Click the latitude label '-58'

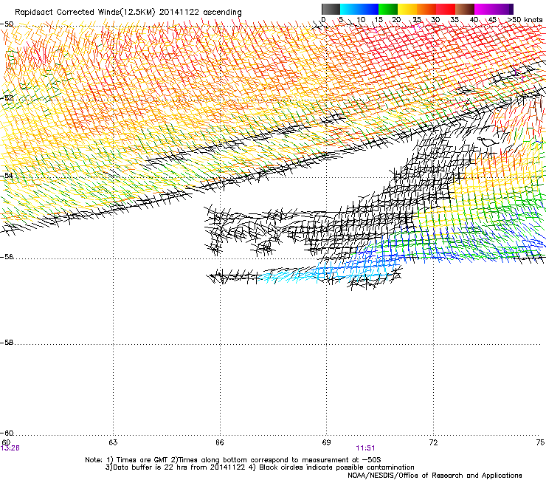pyautogui.click(x=7, y=343)
